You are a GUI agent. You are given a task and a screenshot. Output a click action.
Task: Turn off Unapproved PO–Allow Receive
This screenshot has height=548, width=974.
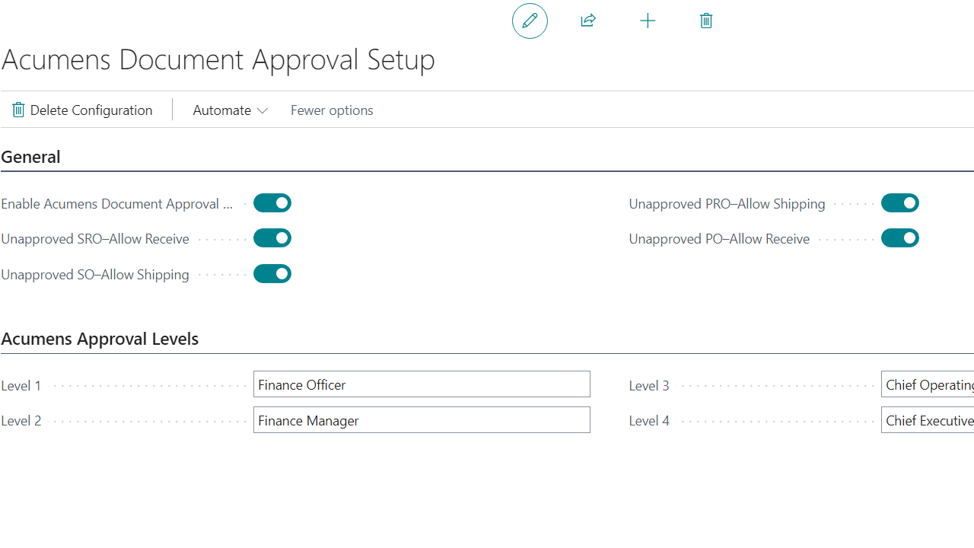tap(900, 237)
